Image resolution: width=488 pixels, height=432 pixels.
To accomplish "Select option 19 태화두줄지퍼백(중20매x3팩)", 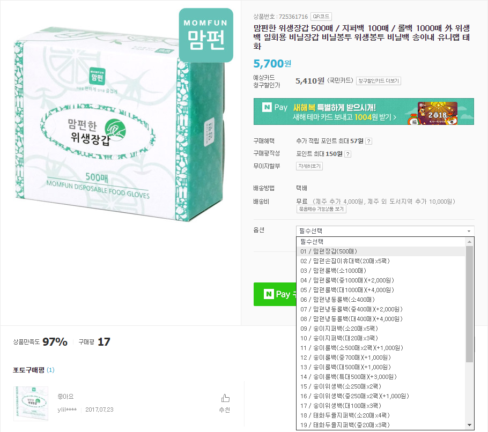I will (x=381, y=425).
